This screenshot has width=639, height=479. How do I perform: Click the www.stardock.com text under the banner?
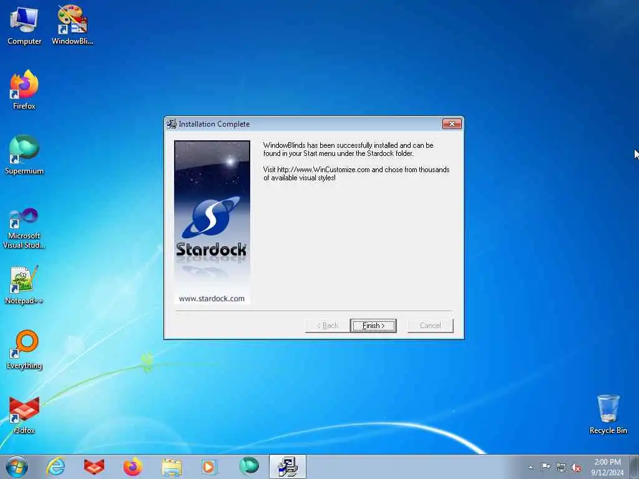point(212,299)
